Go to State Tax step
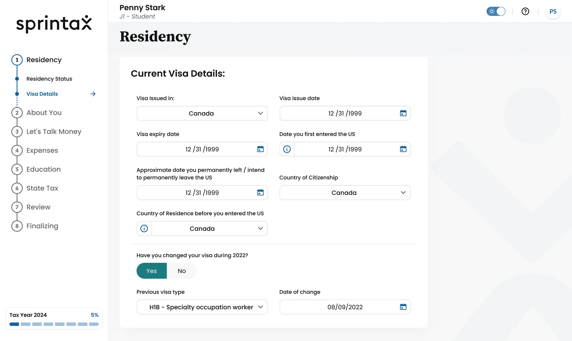The image size is (572, 341). (x=42, y=188)
